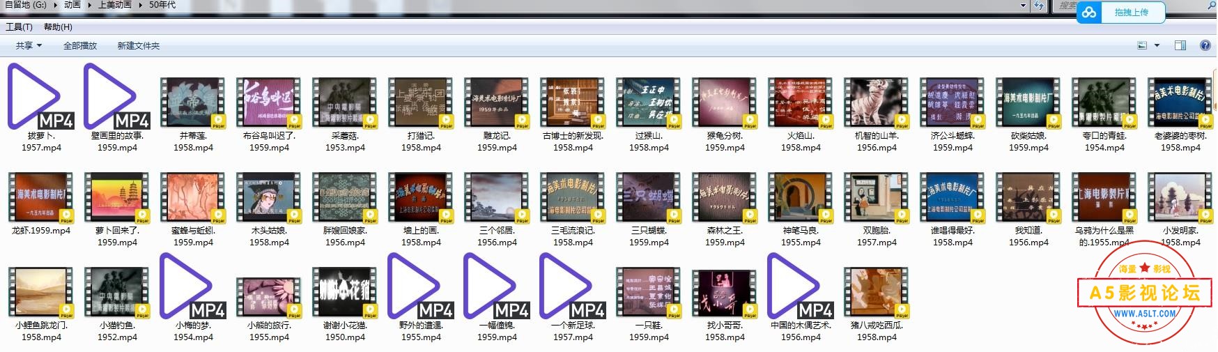Click the 拖拽上传 cloud upload button
The image size is (1218, 352).
click(x=1121, y=13)
